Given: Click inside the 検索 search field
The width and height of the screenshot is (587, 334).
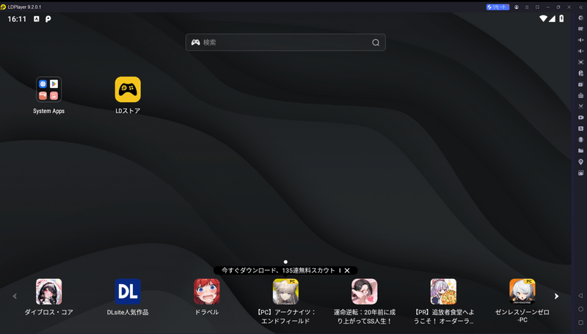Looking at the screenshot, I should [x=285, y=43].
